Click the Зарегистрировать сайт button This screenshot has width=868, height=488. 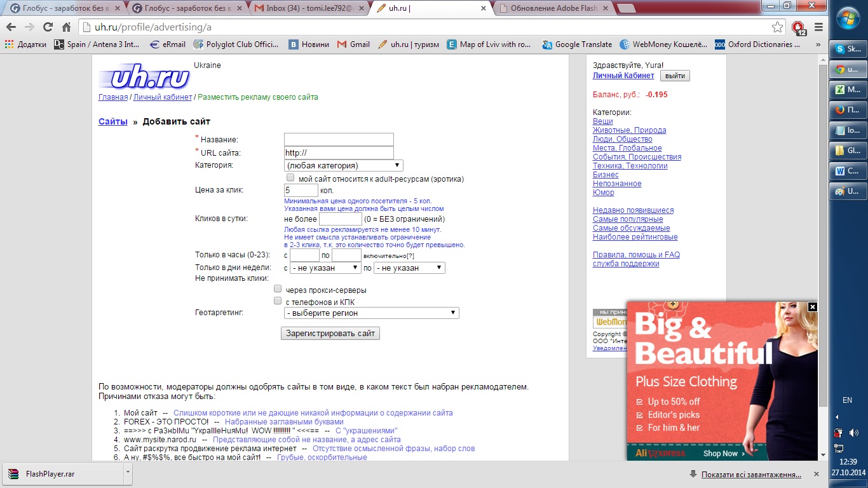tap(330, 333)
